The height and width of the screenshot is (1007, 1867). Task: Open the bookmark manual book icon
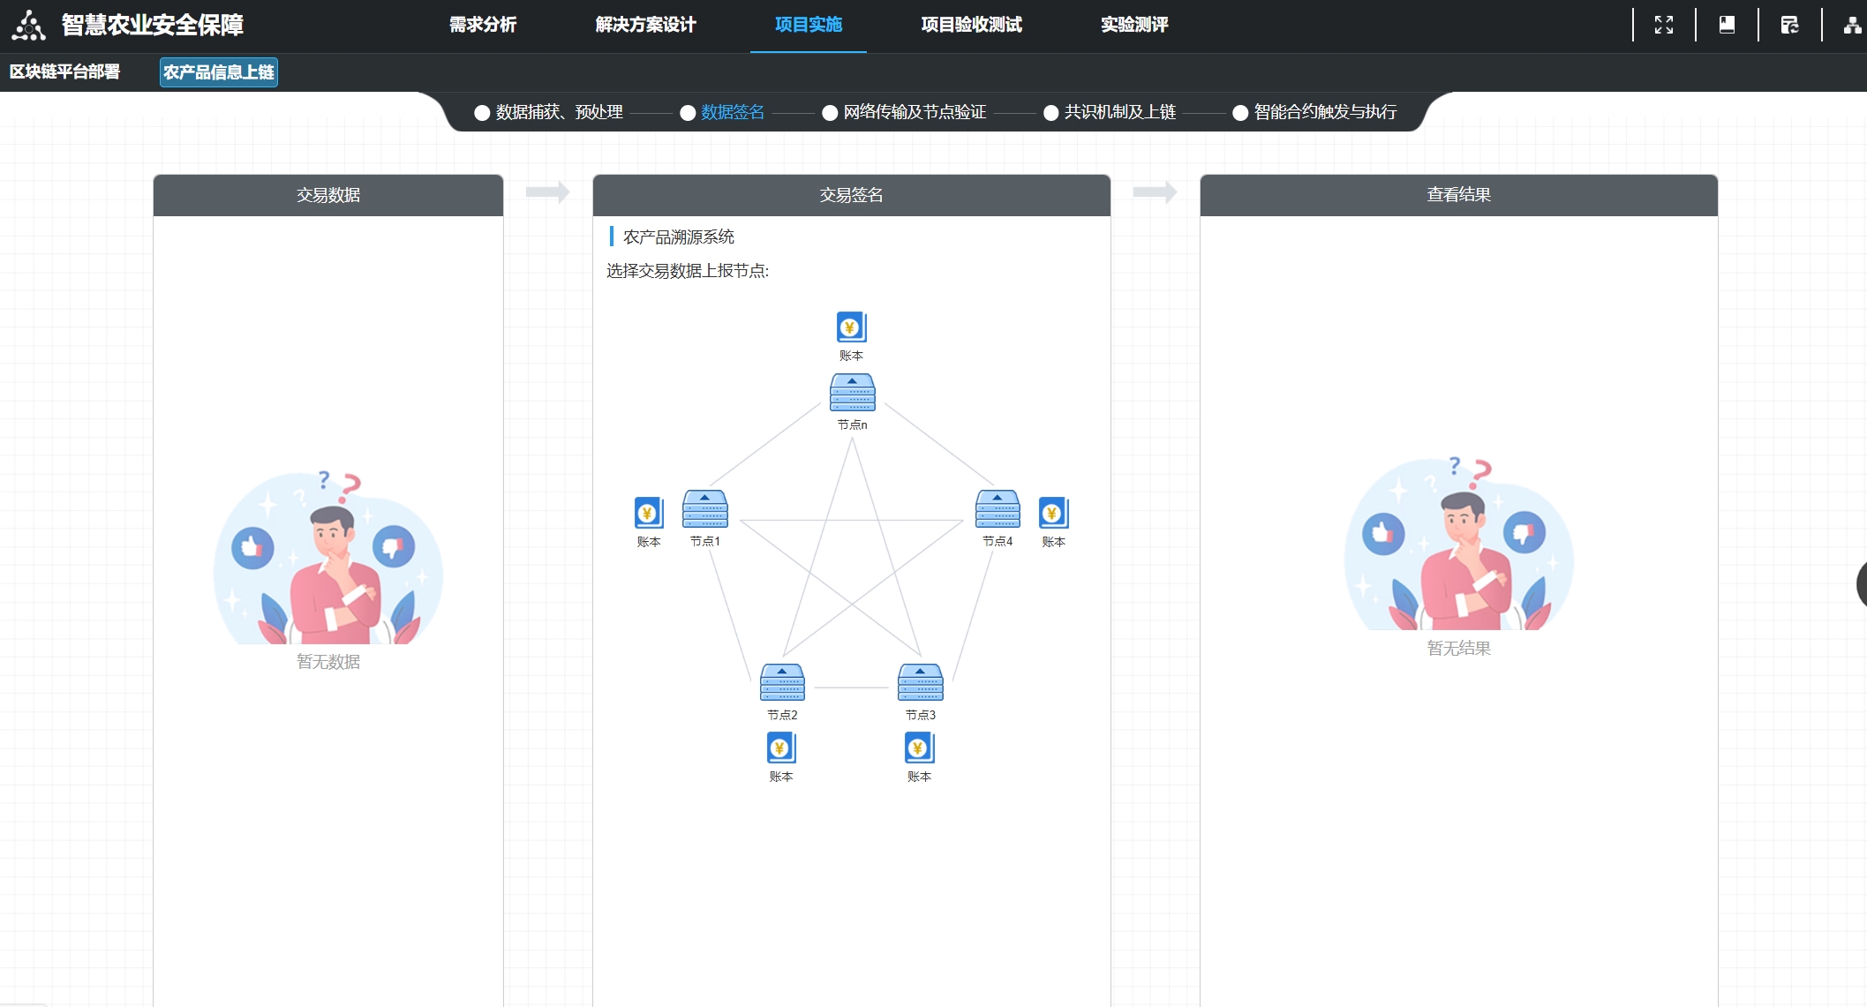tap(1727, 25)
